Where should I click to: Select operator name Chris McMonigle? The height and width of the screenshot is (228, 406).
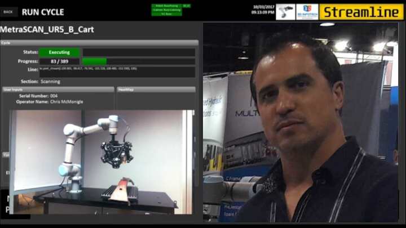point(67,102)
